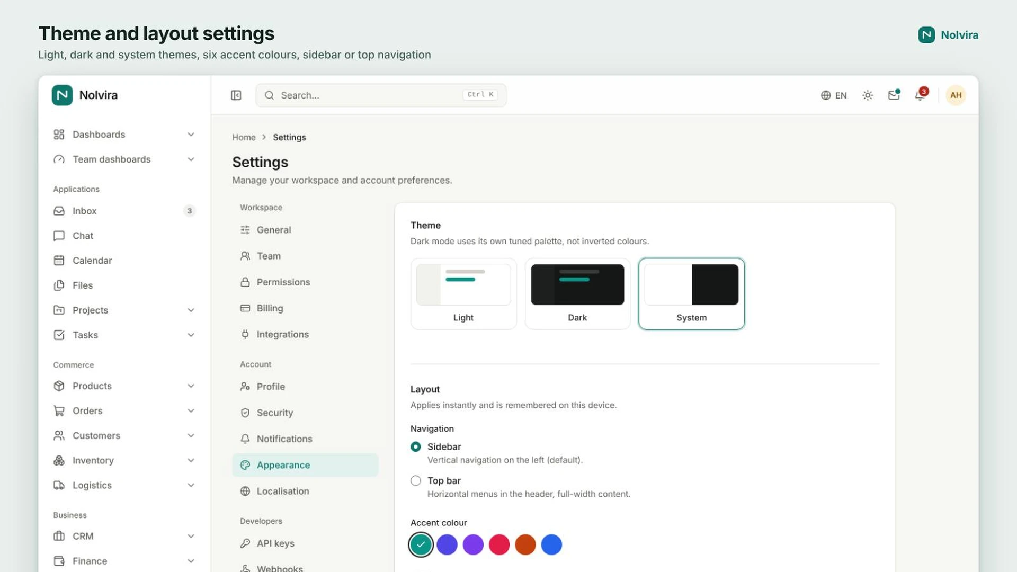Go to Home via the breadcrumb

[x=244, y=137]
